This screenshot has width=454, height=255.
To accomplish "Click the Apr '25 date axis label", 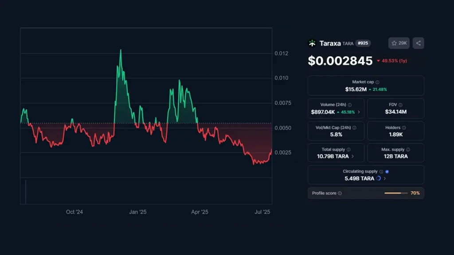I will tap(200, 212).
